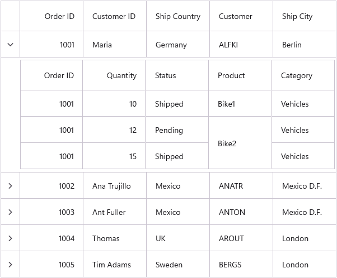Select the Pending status cell

(x=177, y=130)
